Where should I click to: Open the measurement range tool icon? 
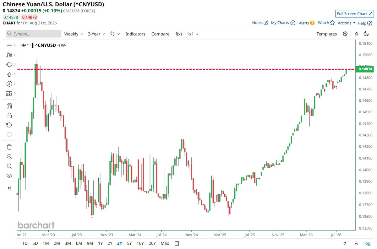(x=9, y=93)
